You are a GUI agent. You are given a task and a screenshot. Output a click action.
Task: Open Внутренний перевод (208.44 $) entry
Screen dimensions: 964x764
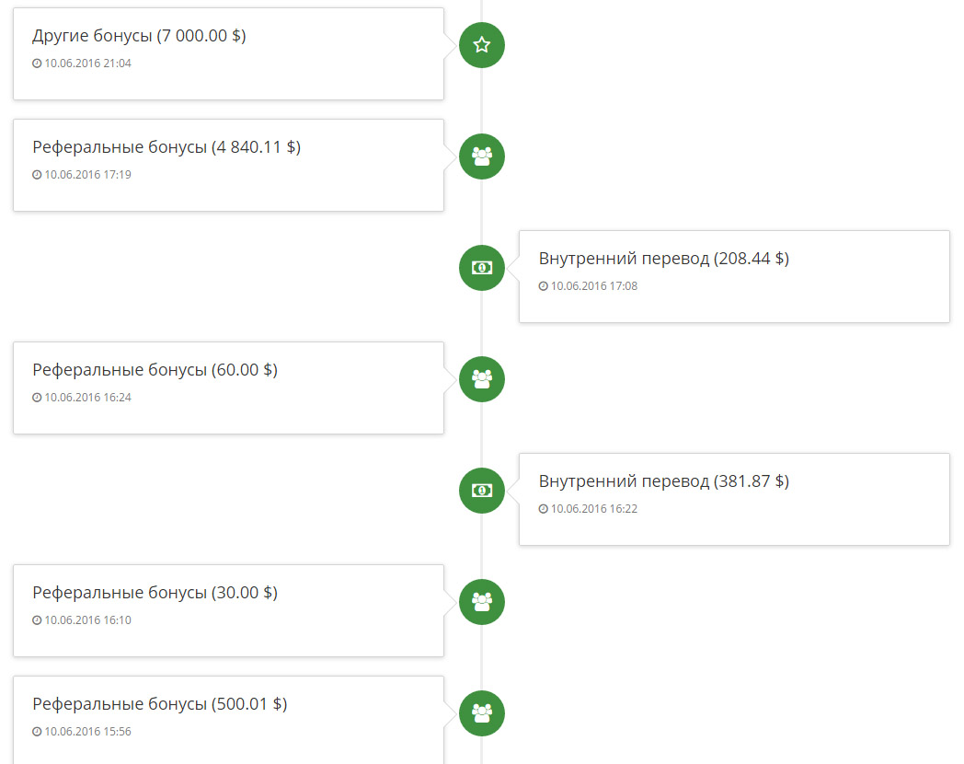point(663,259)
